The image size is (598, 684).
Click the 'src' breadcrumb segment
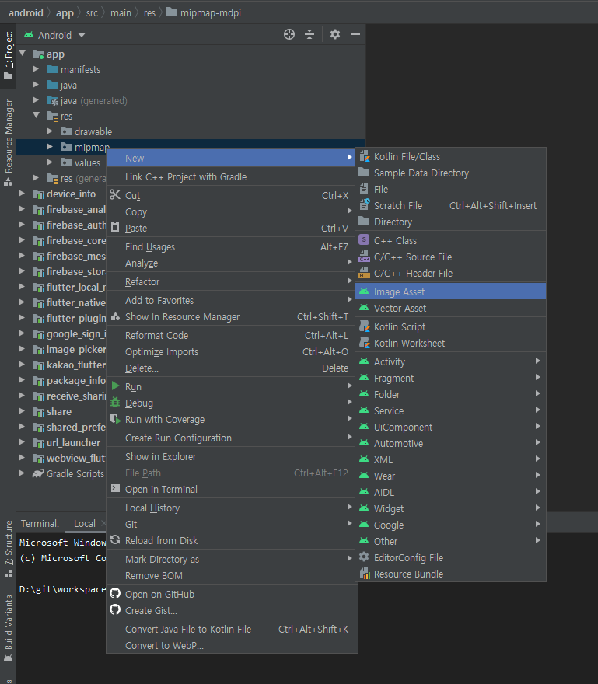92,12
